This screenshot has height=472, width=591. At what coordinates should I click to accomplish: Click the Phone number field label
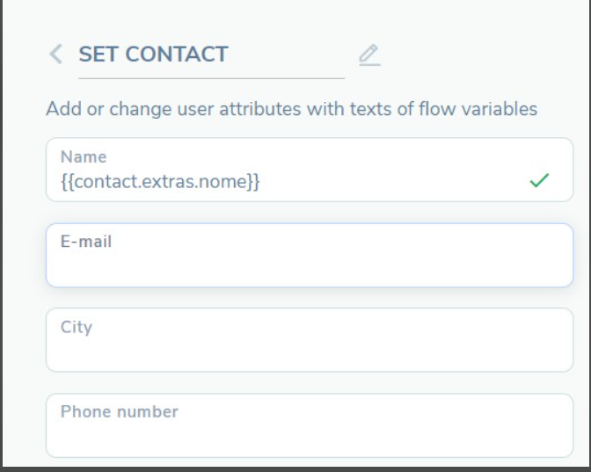(120, 411)
